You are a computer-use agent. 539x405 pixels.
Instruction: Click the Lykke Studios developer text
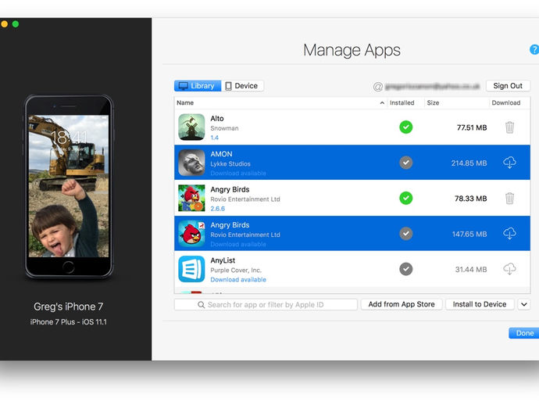230,163
